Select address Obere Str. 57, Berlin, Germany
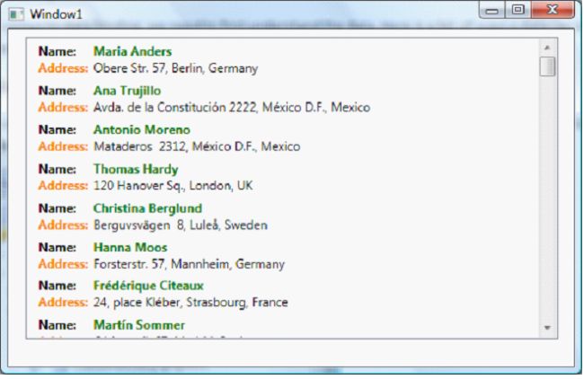The height and width of the screenshot is (379, 584). pos(175,68)
